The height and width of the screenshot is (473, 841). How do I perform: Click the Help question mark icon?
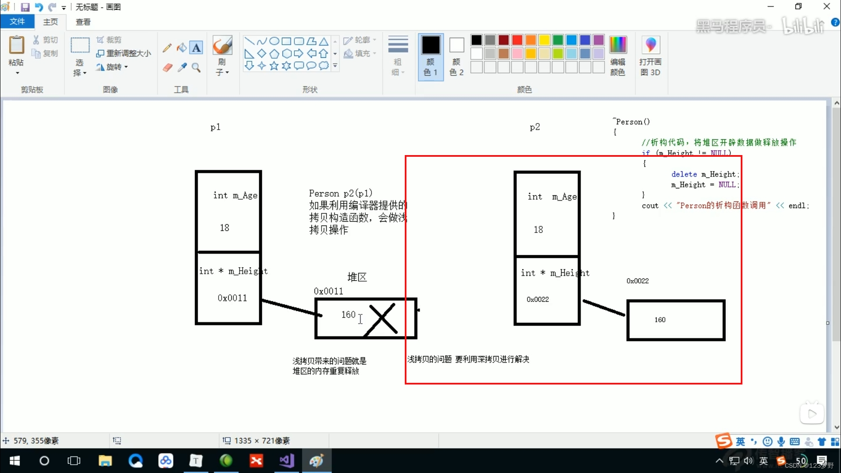tap(835, 22)
